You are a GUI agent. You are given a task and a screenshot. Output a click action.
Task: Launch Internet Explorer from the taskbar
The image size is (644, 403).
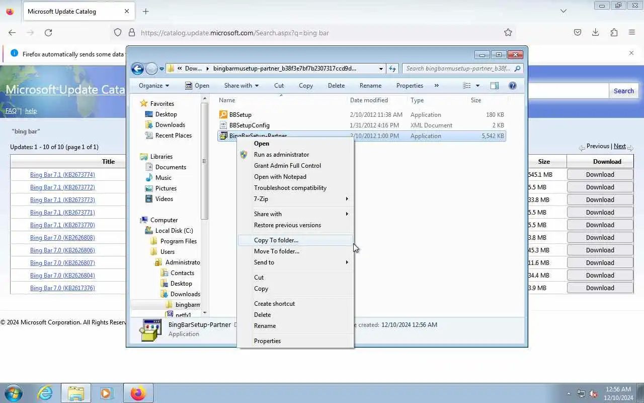click(45, 393)
